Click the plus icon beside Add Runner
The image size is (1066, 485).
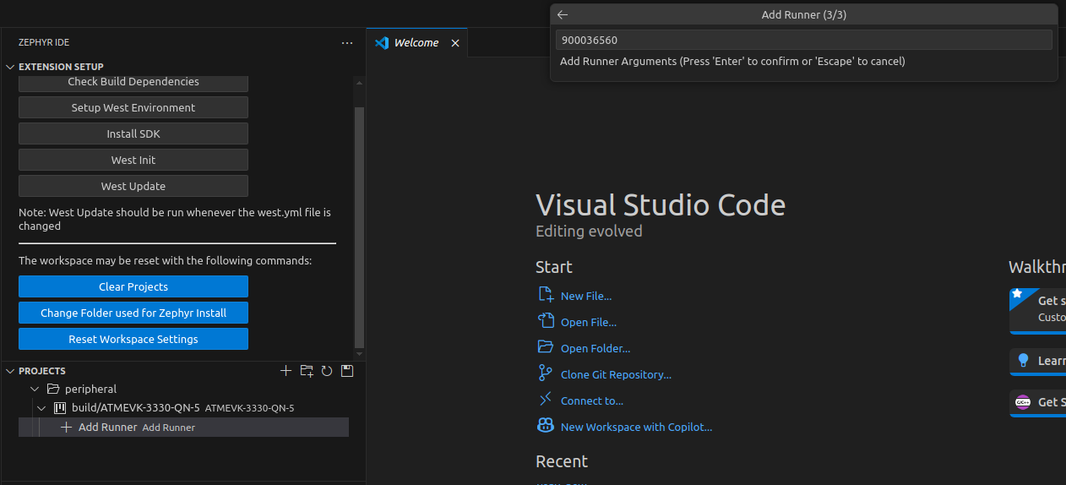[67, 428]
